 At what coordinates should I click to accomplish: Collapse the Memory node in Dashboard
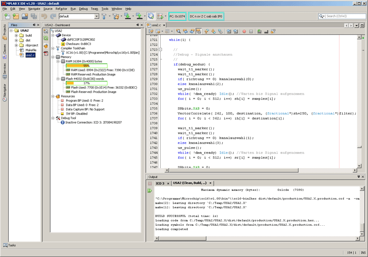click(53, 57)
